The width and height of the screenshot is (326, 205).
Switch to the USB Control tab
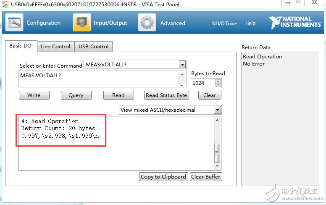[x=93, y=46]
